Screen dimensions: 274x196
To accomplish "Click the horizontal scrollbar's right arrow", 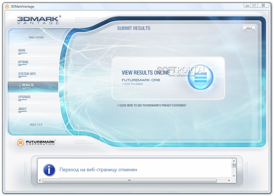I will 229,180.
